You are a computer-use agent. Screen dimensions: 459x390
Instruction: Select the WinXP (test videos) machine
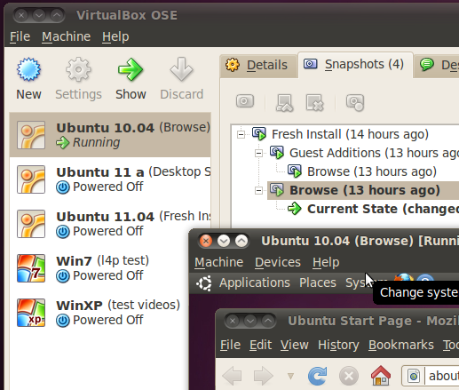(x=99, y=313)
